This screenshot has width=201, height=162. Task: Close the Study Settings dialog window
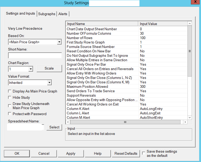[194, 2]
